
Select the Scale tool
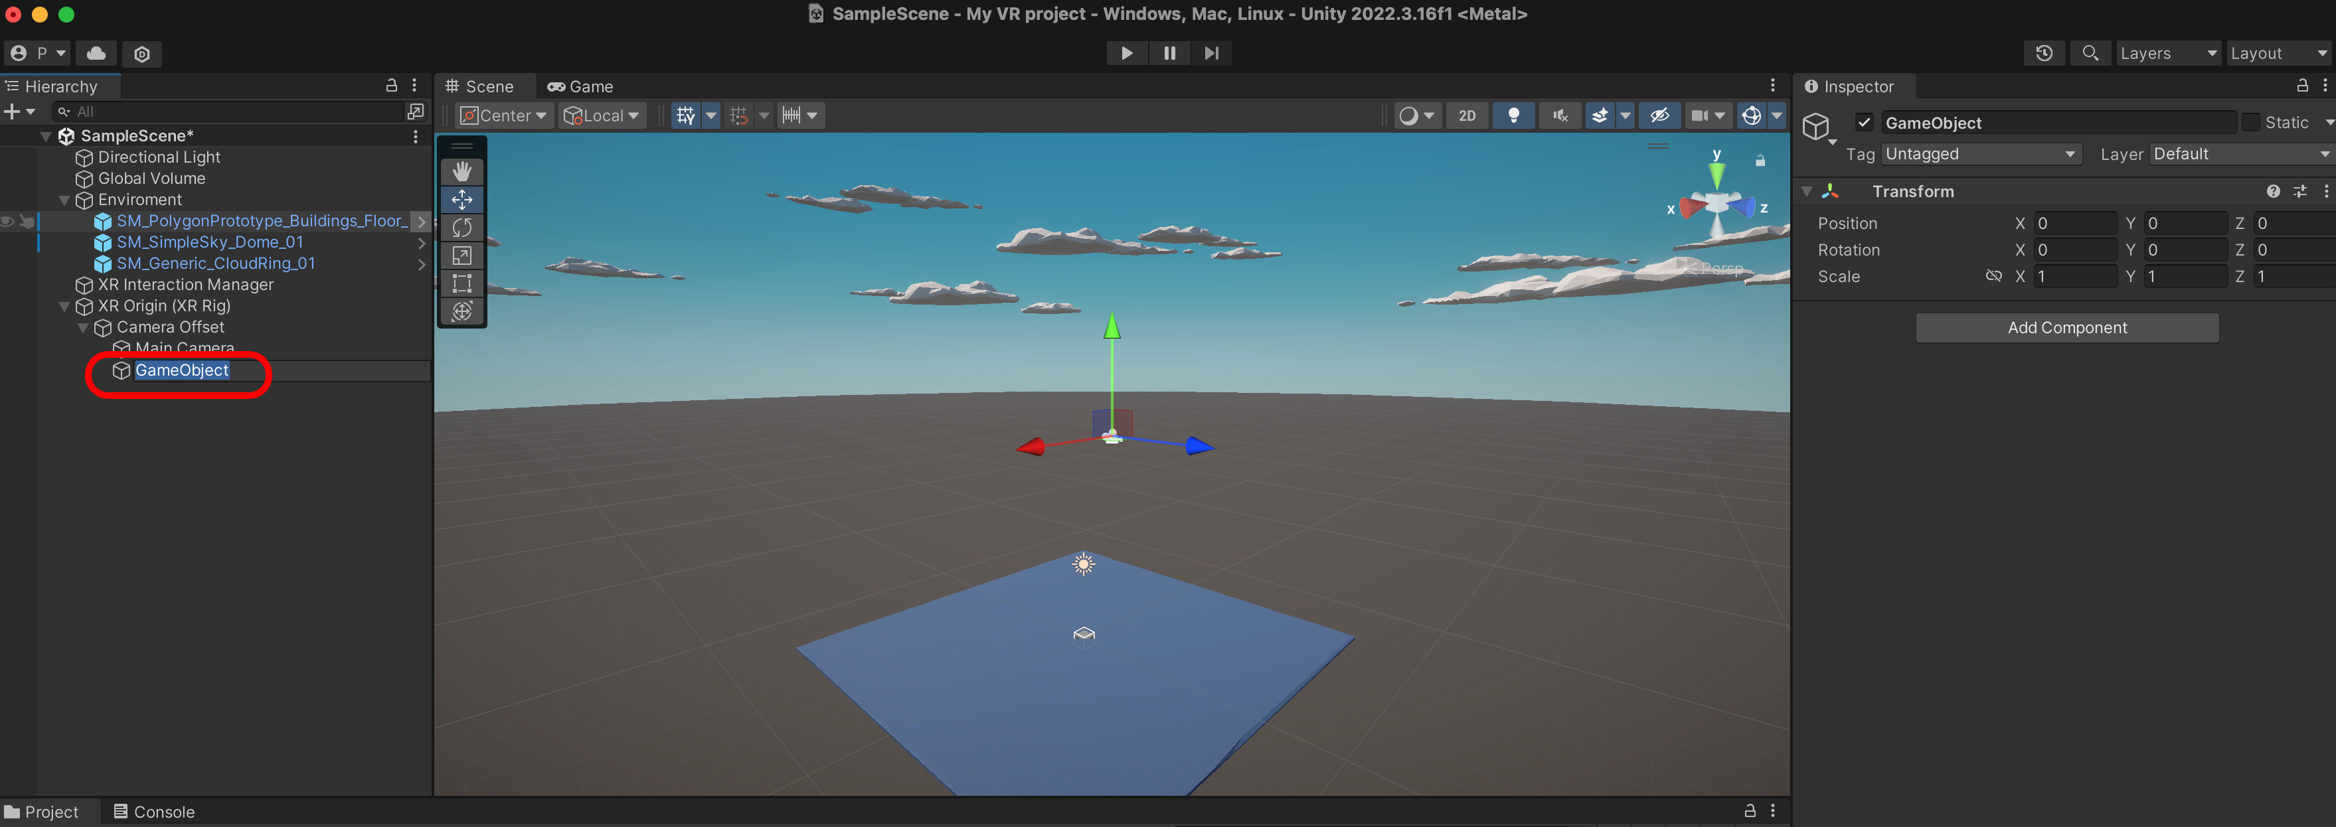coord(461,256)
